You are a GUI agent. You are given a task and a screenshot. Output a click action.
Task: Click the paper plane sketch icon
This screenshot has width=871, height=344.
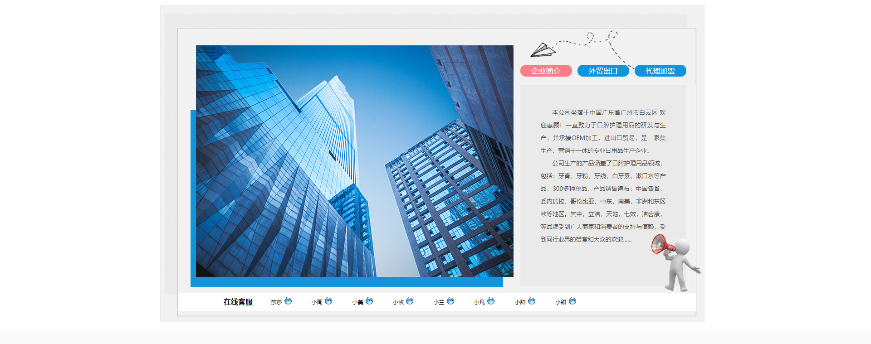(x=543, y=50)
